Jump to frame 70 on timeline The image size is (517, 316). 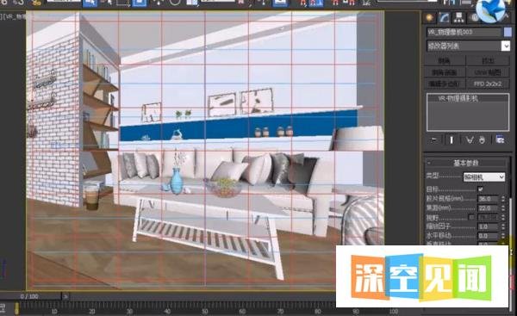[x=280, y=311]
